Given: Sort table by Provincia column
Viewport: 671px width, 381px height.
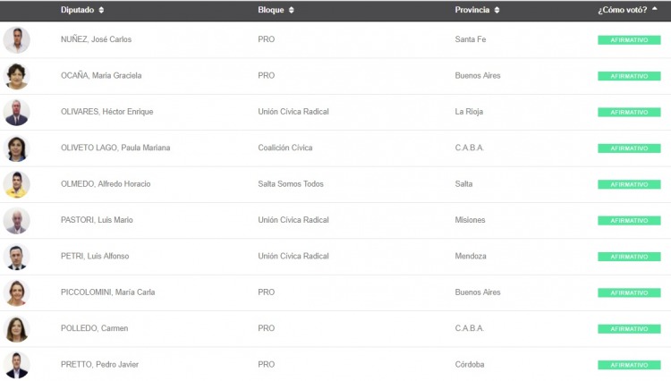Looking at the screenshot, I should point(477,10).
